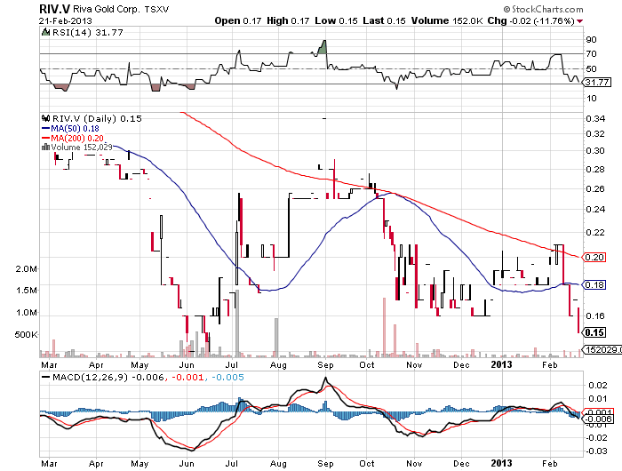Click the RSI(14) legend mountain icon
Image resolution: width=622 pixels, height=471 pixels.
click(x=45, y=32)
